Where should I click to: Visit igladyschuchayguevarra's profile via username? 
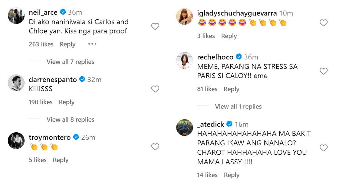coord(237,13)
